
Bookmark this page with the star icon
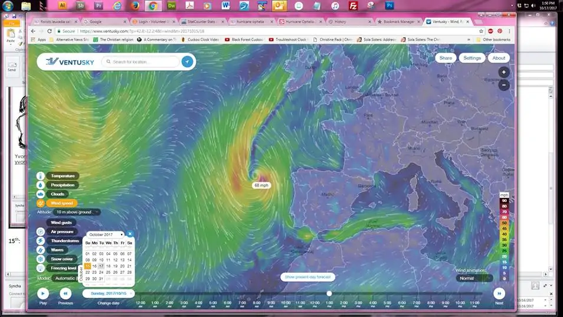point(481,31)
